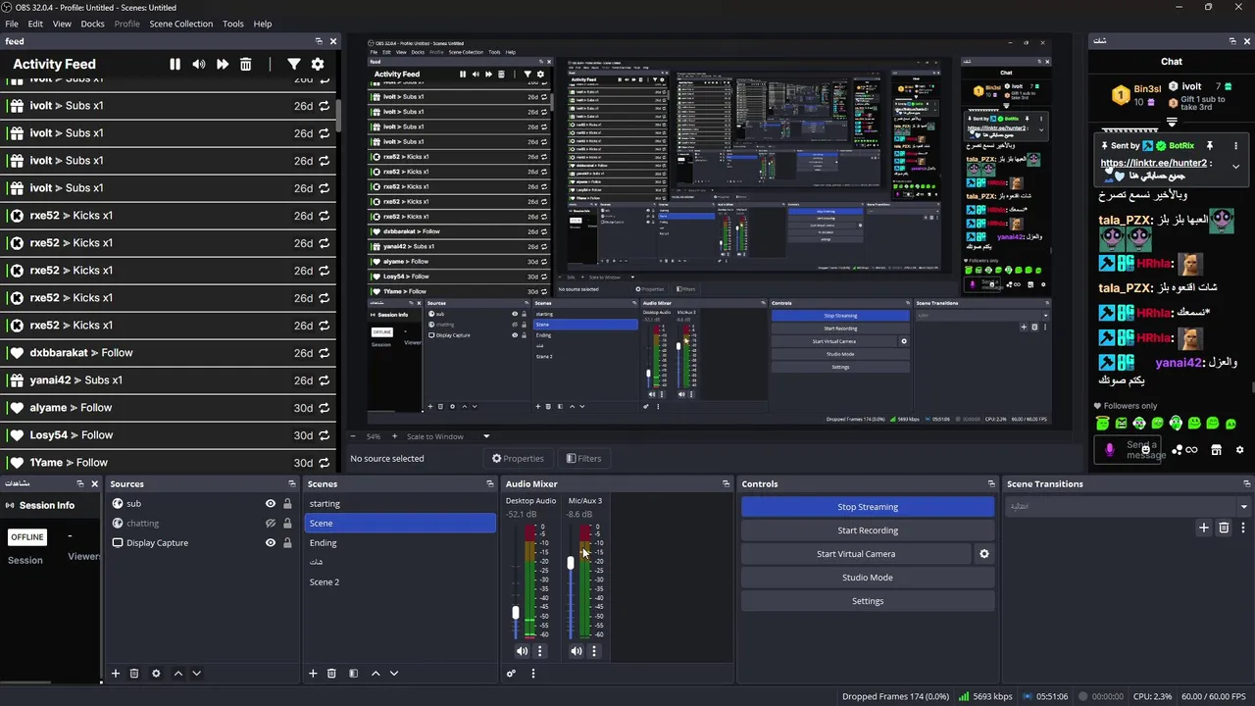This screenshot has width=1255, height=706.
Task: Delete the selected scene
Action: point(331,674)
